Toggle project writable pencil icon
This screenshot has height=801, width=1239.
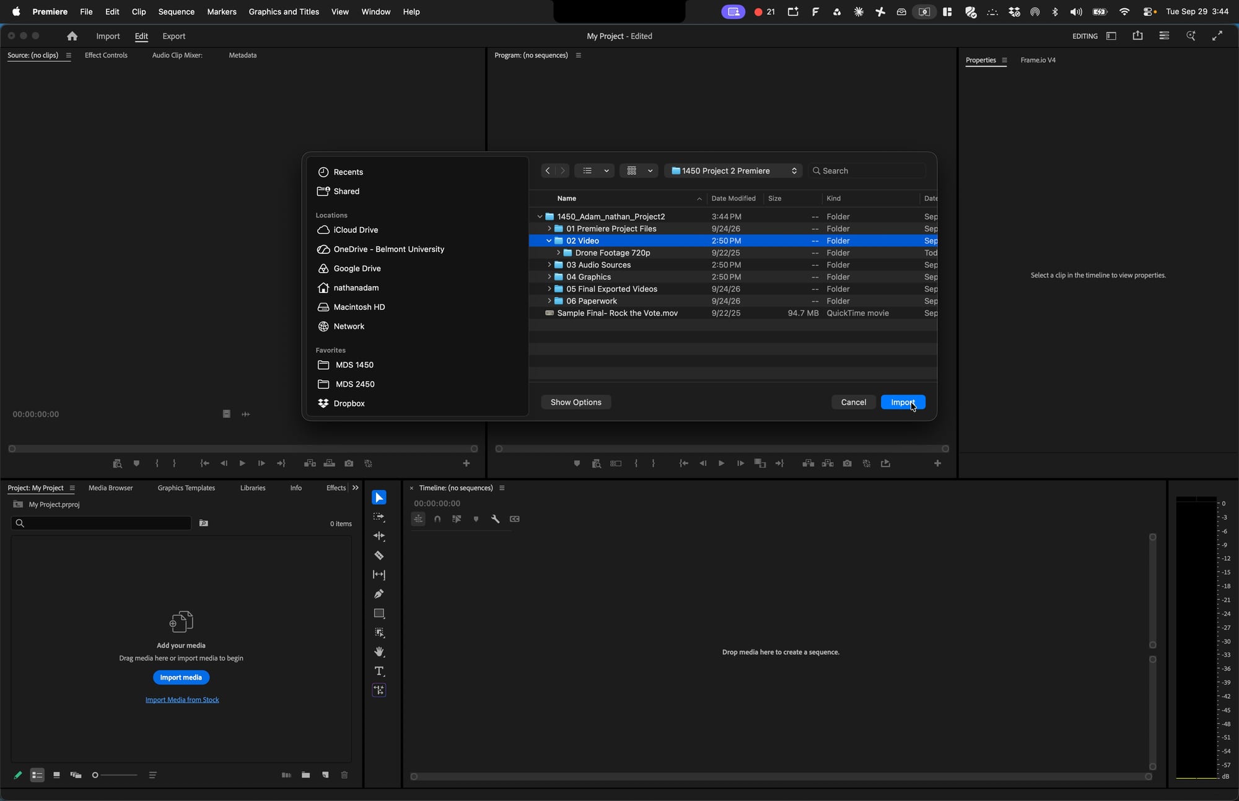click(18, 775)
